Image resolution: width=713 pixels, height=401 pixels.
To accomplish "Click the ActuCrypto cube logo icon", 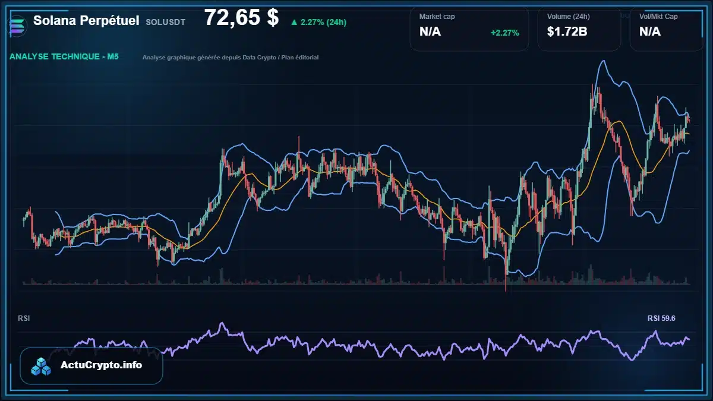I will click(x=42, y=366).
